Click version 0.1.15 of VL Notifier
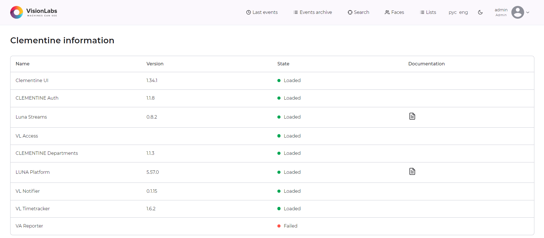This screenshot has height=238, width=544. click(152, 191)
